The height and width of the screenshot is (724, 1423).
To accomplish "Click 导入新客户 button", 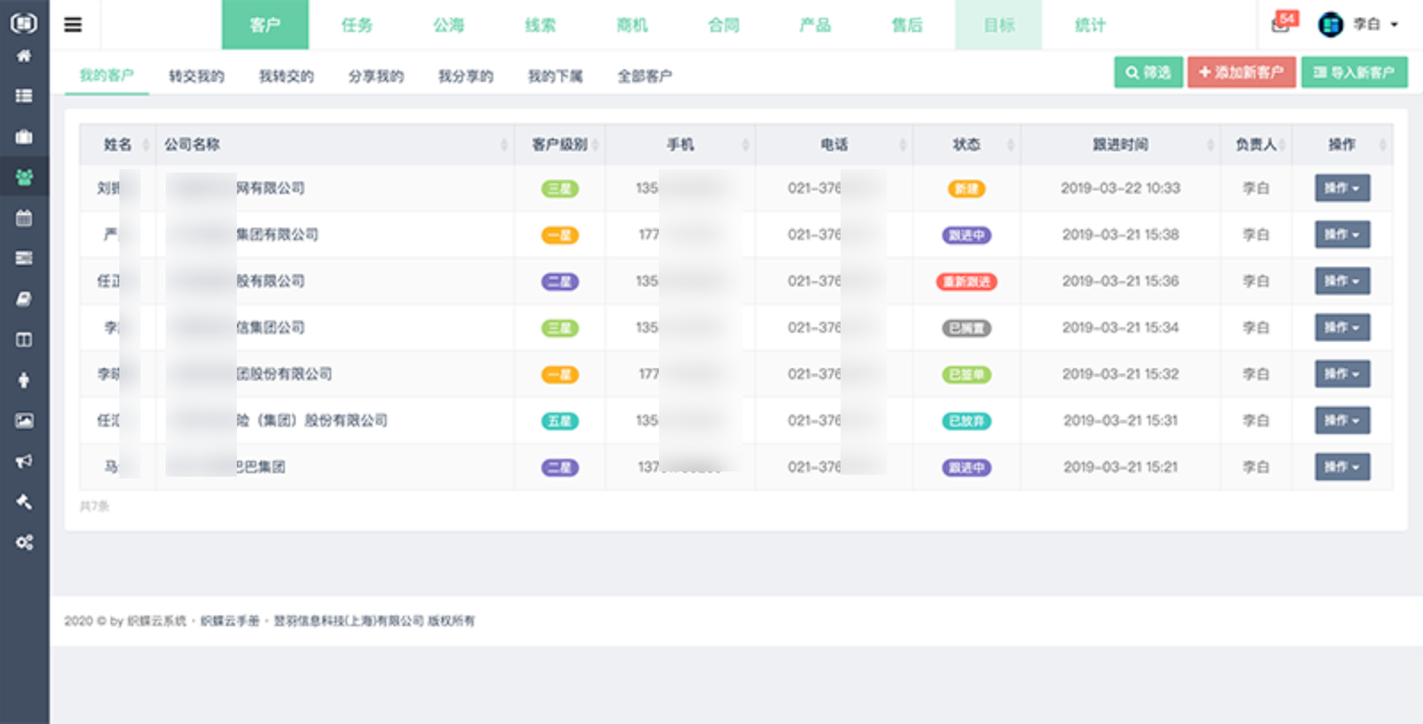I will [x=1354, y=72].
